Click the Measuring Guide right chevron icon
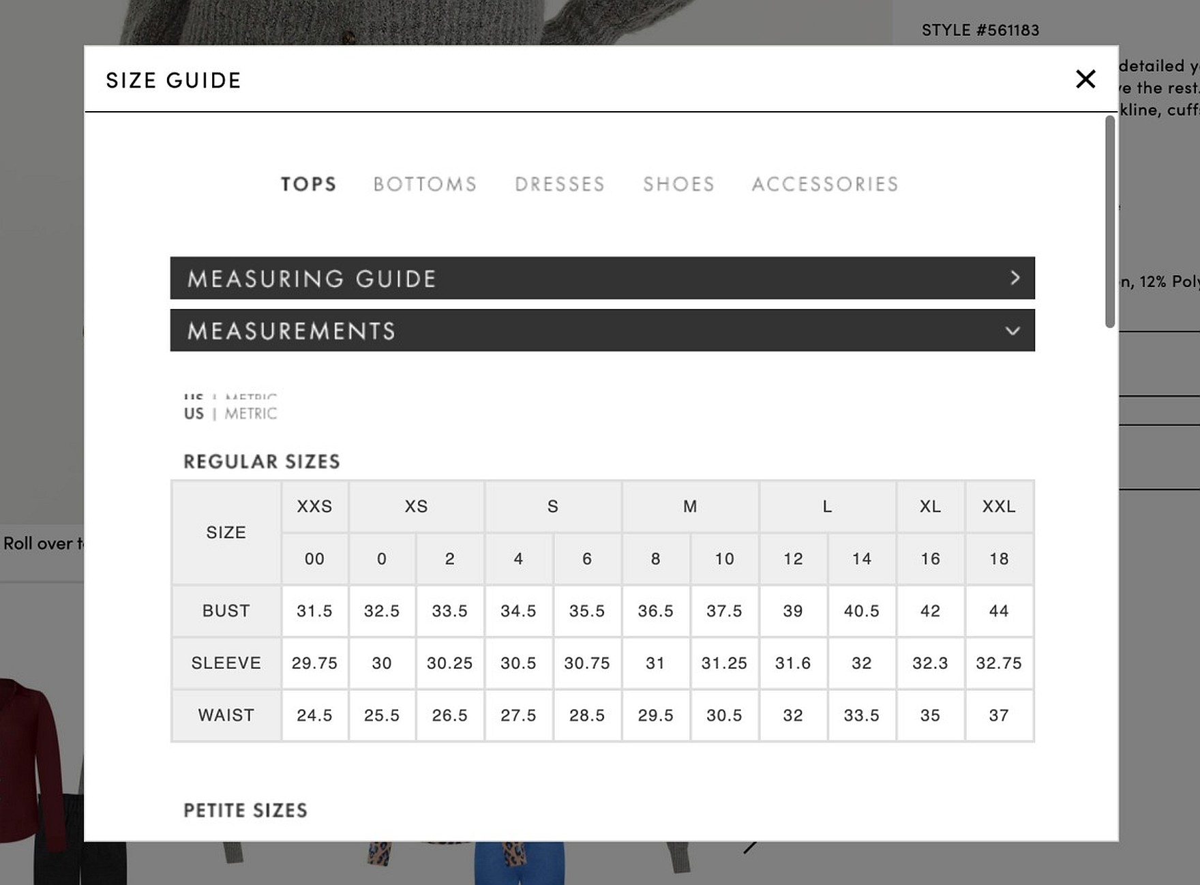This screenshot has width=1200, height=885. pos(1015,277)
